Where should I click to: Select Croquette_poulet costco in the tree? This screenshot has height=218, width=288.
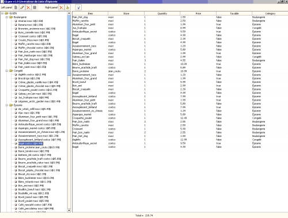38,90
